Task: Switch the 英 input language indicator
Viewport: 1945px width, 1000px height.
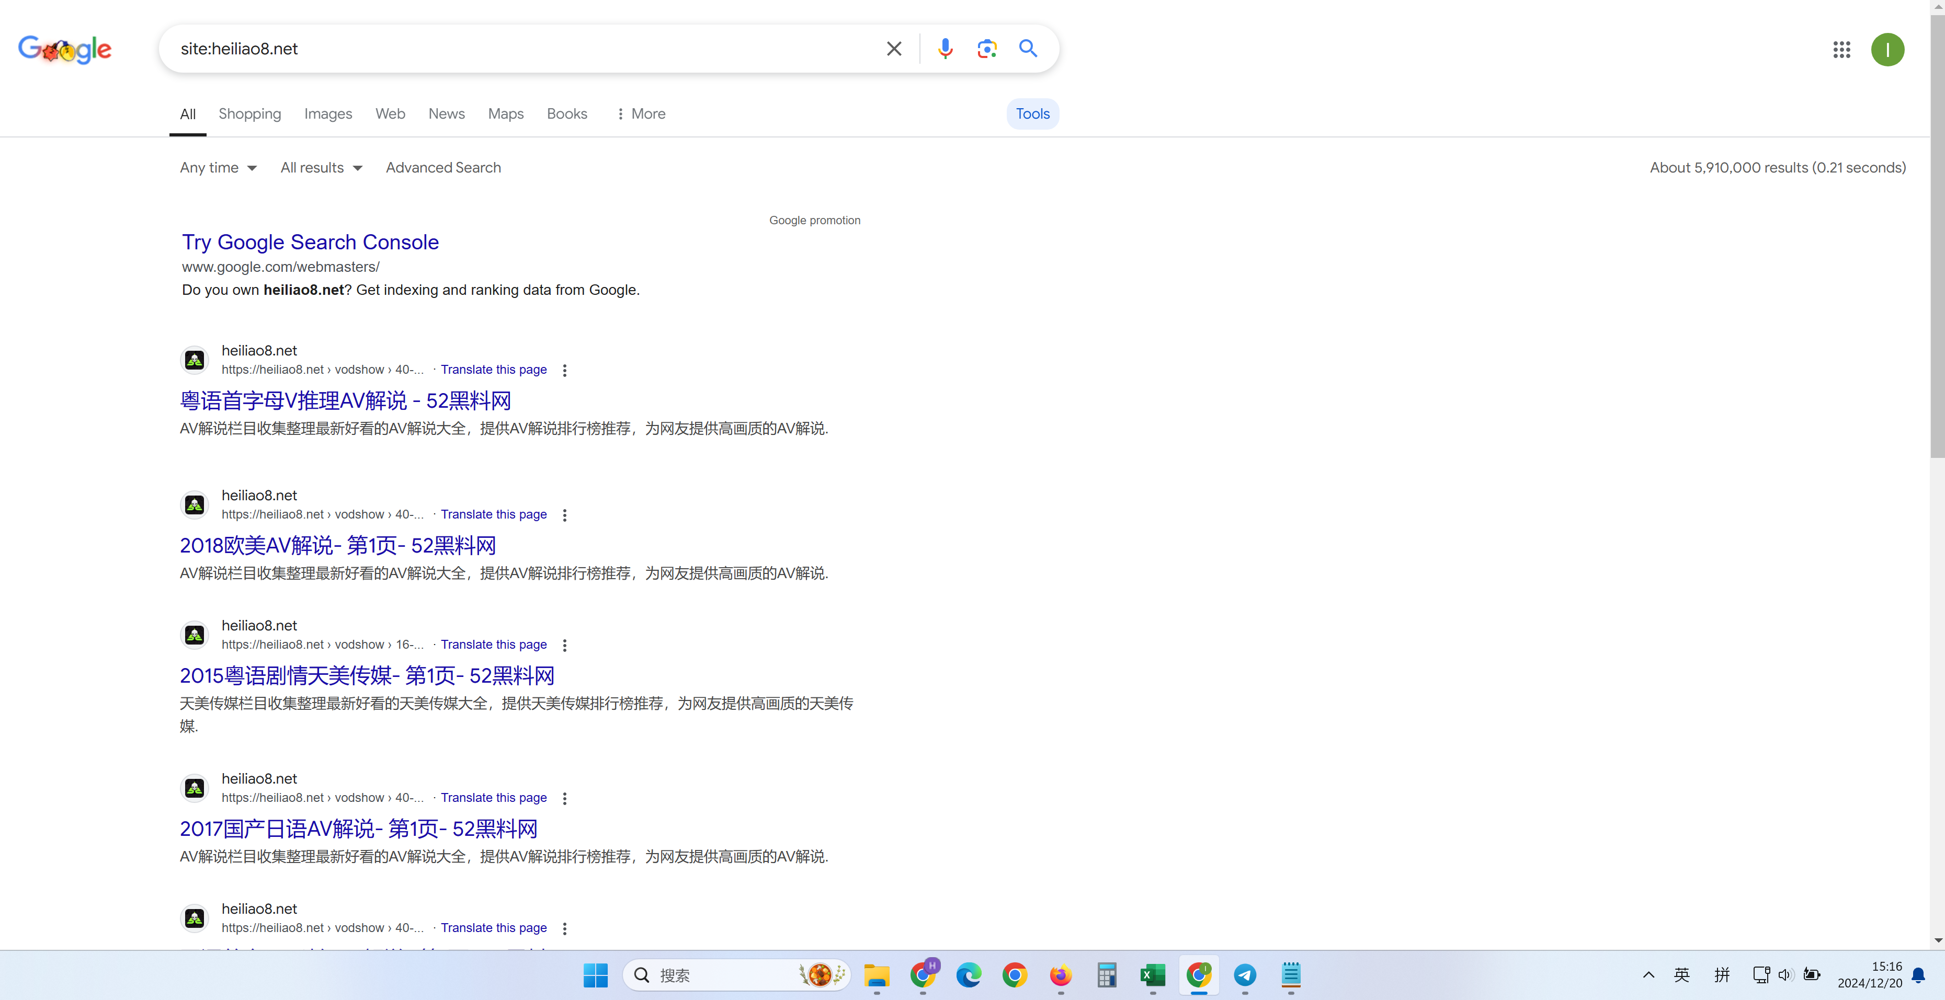Action: [x=1681, y=975]
